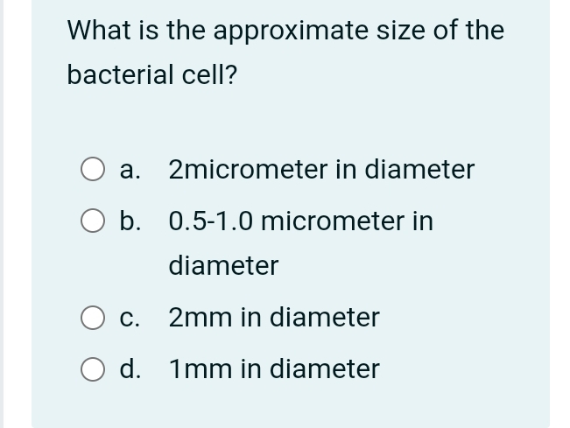Viewport: 570px width, 428px height.
Task: Click the '0.5-1.0 micrometer in' answer text
Action: click(x=300, y=221)
